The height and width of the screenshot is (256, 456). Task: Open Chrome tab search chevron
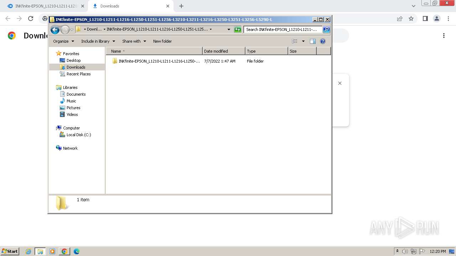point(414,6)
